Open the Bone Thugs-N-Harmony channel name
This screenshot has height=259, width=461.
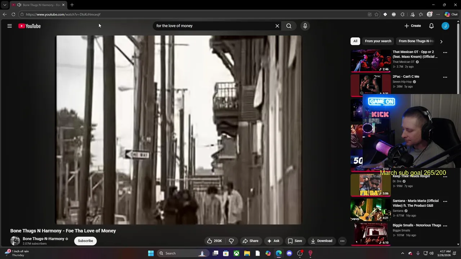tap(44, 239)
